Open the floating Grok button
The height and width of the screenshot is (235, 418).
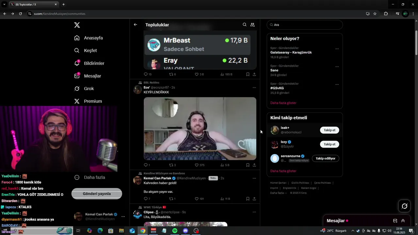point(404,206)
